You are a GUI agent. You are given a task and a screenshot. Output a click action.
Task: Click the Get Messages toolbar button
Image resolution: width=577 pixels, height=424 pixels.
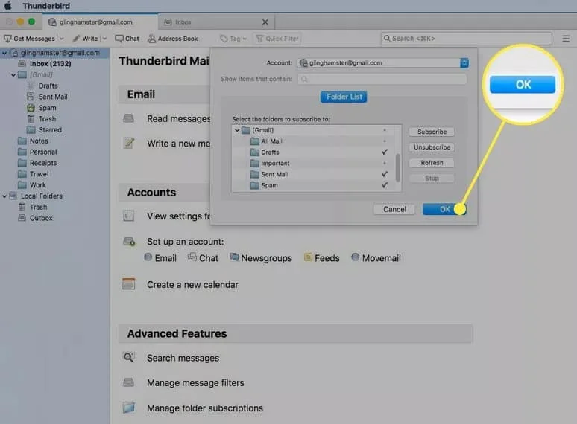point(29,39)
